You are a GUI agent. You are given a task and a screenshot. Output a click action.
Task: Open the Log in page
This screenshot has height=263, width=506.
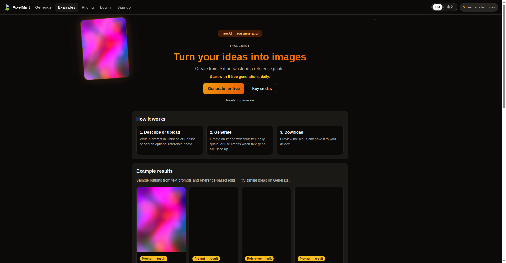[105, 7]
